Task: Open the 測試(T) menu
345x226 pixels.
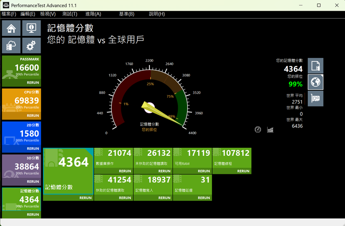Action: pyautogui.click(x=69, y=14)
